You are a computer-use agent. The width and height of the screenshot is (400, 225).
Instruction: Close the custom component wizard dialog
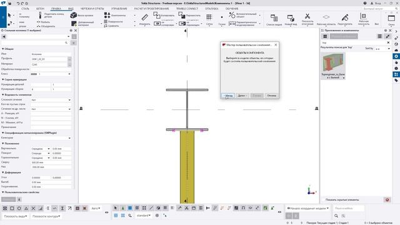276,45
